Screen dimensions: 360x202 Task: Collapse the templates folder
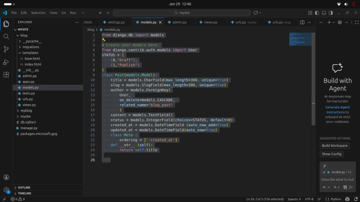30,53
